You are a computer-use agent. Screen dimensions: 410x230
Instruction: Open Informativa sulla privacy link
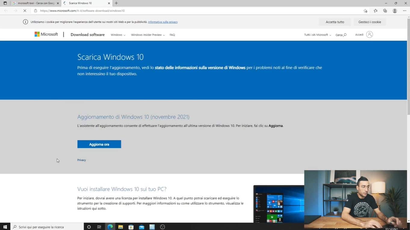click(163, 22)
